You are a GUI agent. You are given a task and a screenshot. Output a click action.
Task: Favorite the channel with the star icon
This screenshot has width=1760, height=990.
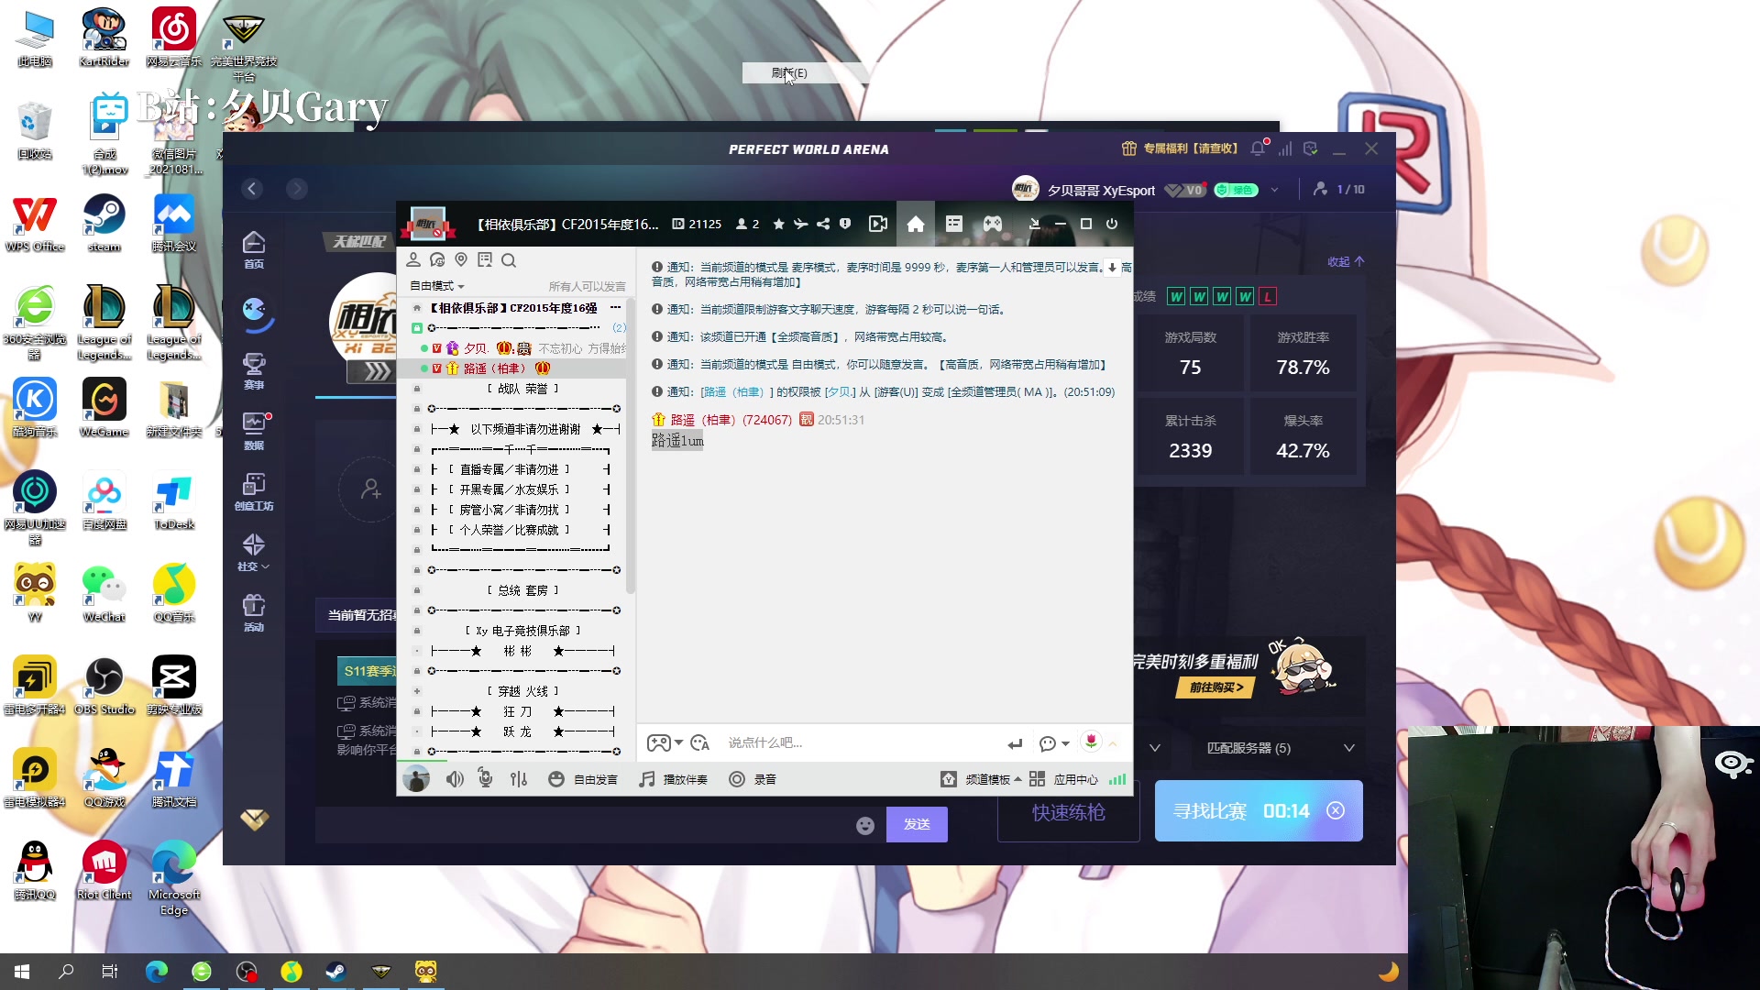click(x=778, y=224)
